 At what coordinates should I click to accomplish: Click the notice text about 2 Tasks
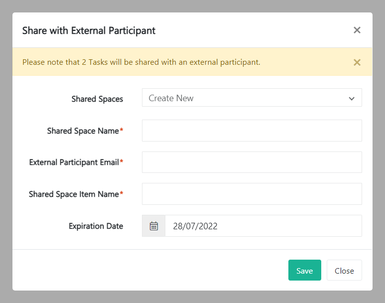point(141,62)
